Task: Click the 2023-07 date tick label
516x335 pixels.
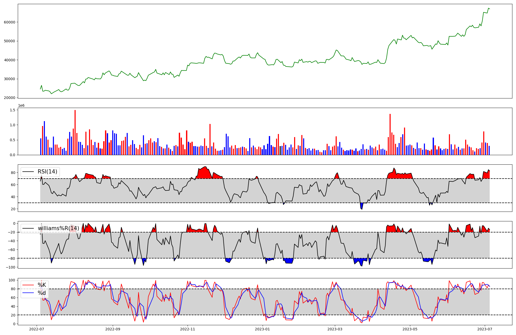Action: coord(485,329)
